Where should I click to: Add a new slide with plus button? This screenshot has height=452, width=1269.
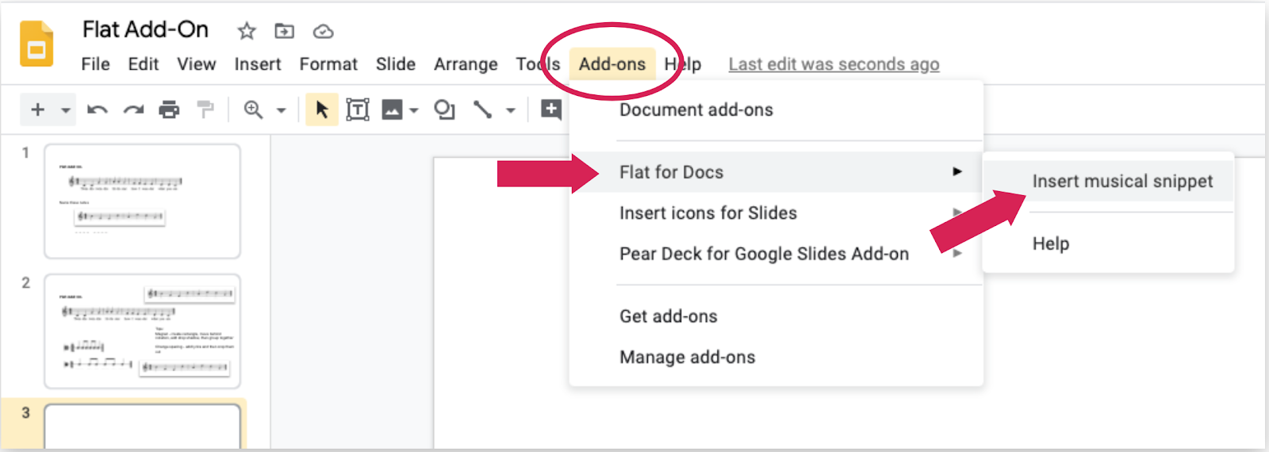click(x=37, y=109)
